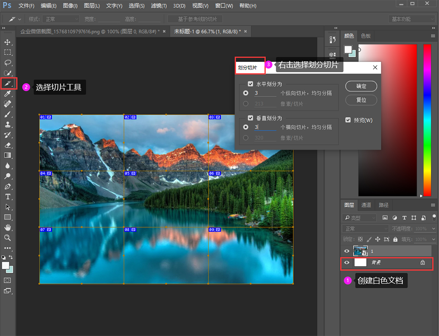Select the Move tool
Viewport: 439px width, 336px height.
(x=8, y=42)
